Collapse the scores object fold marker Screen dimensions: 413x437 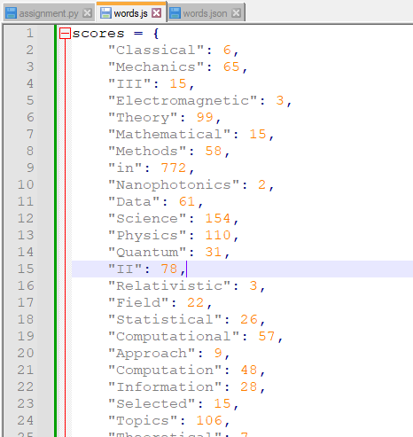click(x=65, y=34)
